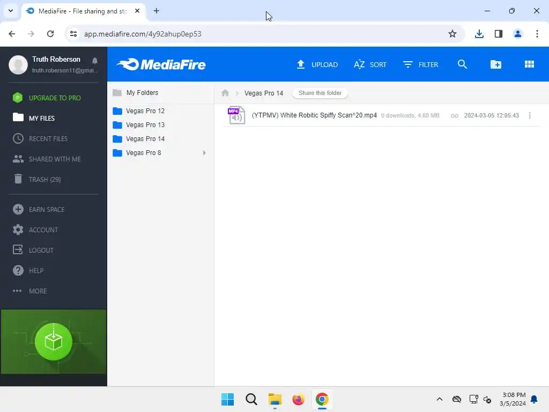Image resolution: width=549 pixels, height=412 pixels.
Task: Open Recent Files
Action: coord(40,139)
